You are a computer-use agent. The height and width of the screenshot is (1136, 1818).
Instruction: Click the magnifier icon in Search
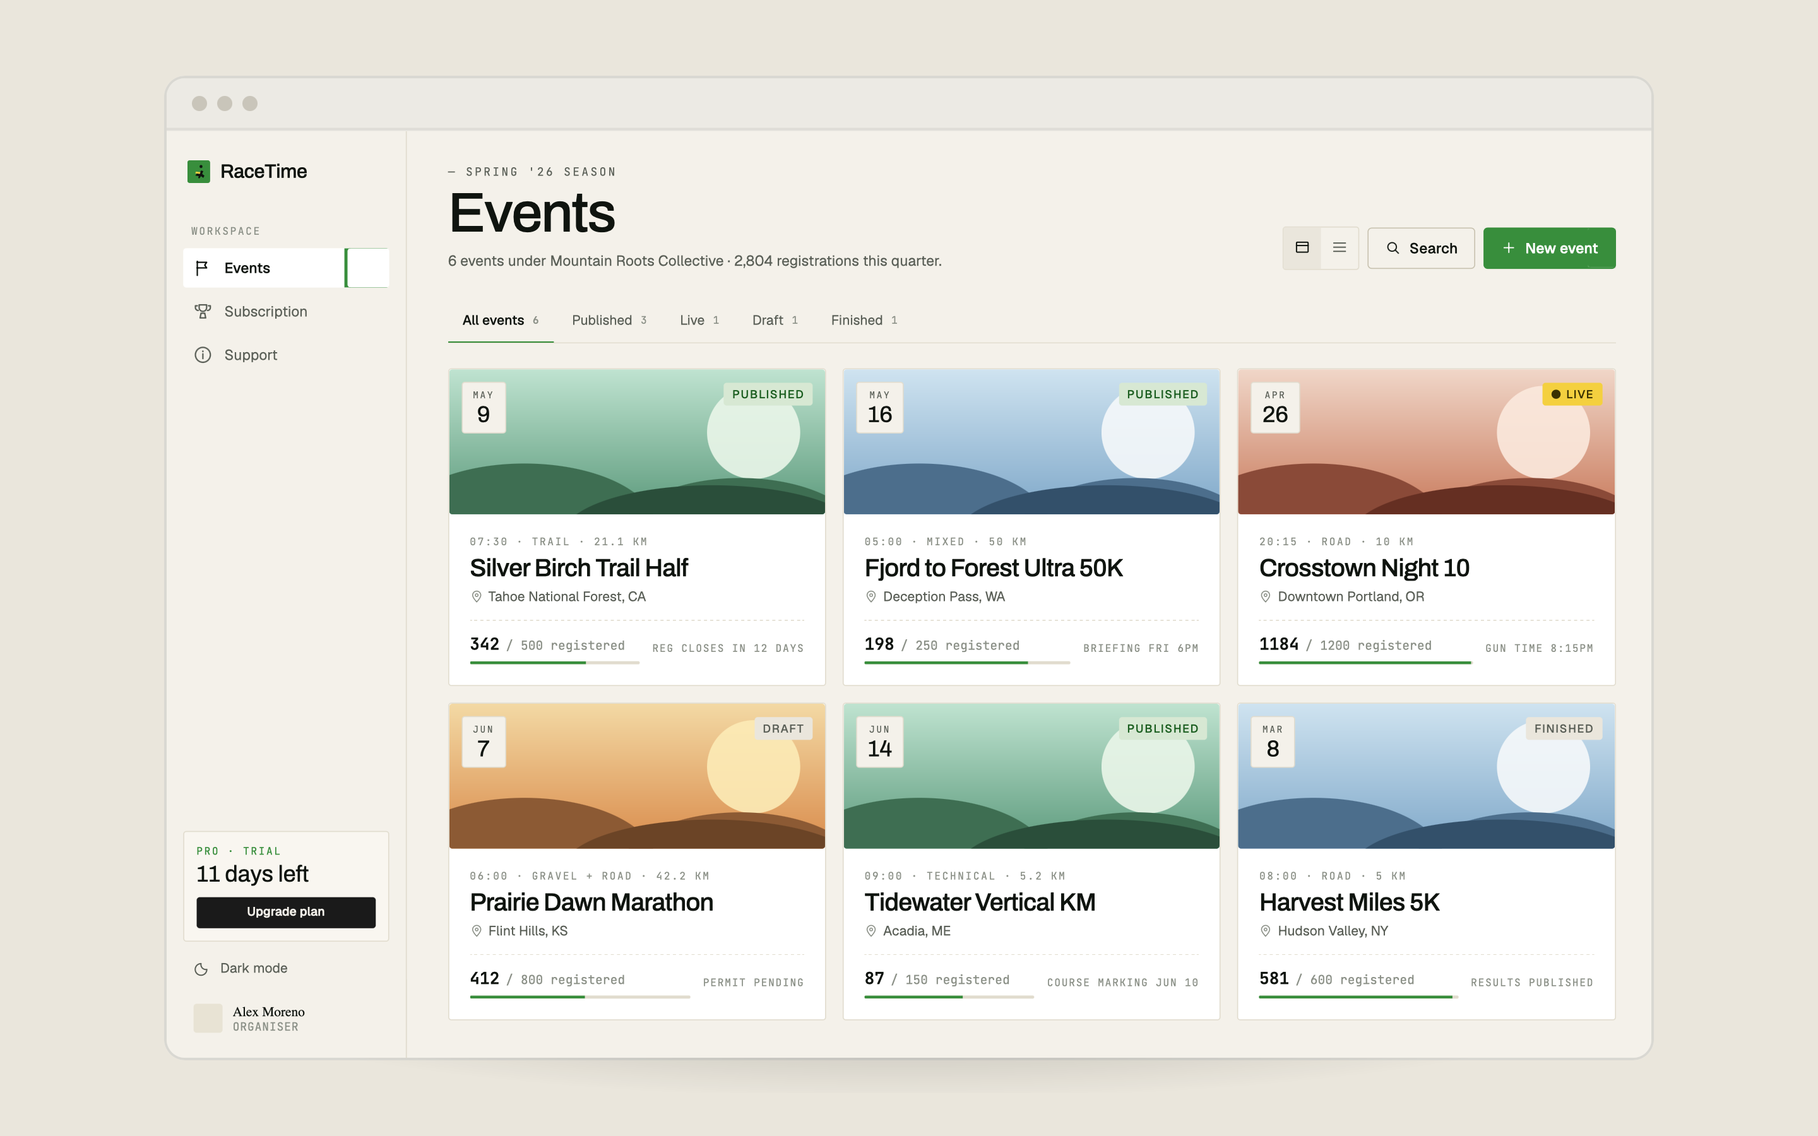(1393, 248)
